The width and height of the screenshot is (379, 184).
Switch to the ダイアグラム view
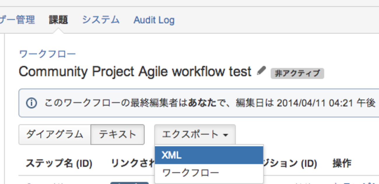[55, 135]
